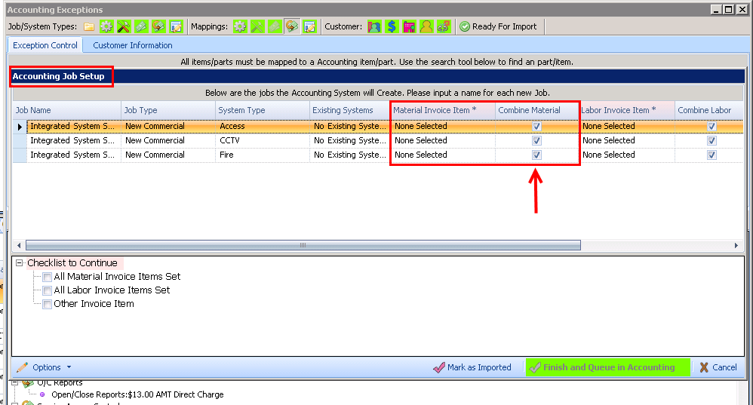This screenshot has height=405, width=753.
Task: Click the tools icon in Mappings
Action: pos(257,27)
